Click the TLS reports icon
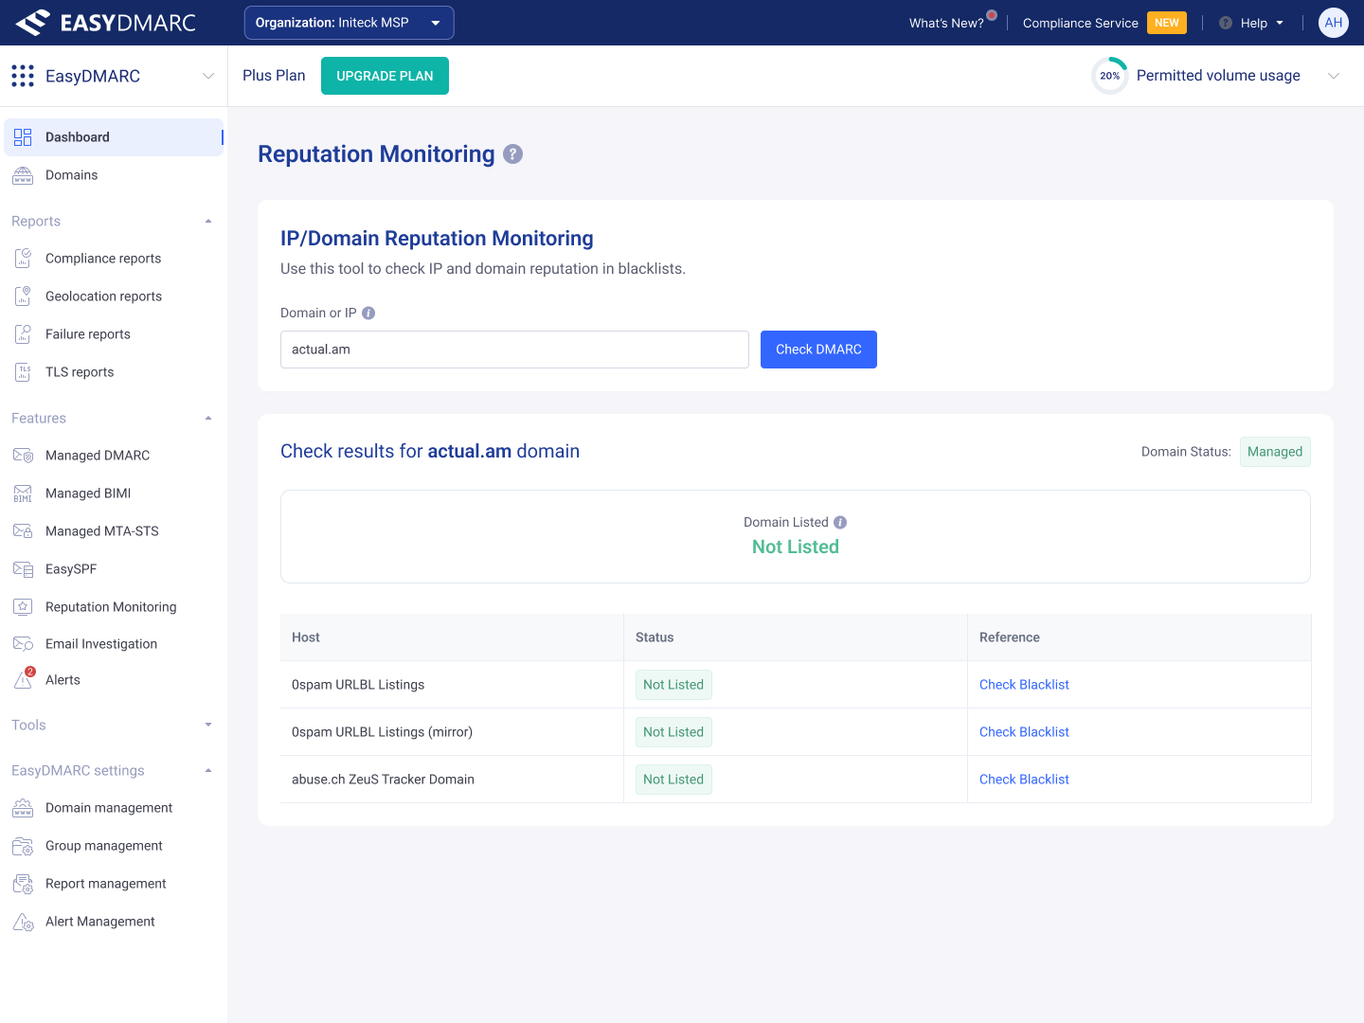The width and height of the screenshot is (1364, 1023). click(x=23, y=372)
